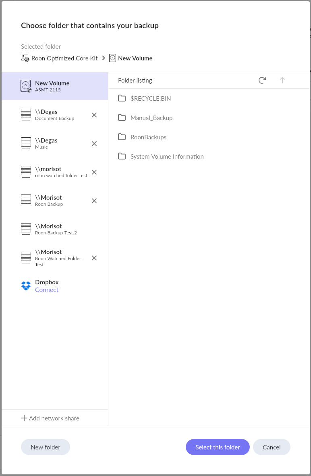
Task: Remove \\Morisot Roon Watched Folder Test share
Action: pos(94,258)
